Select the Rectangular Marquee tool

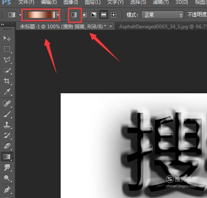7,49
